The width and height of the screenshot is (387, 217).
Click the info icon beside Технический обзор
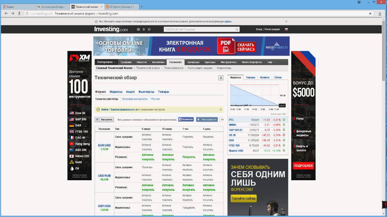click(x=221, y=78)
